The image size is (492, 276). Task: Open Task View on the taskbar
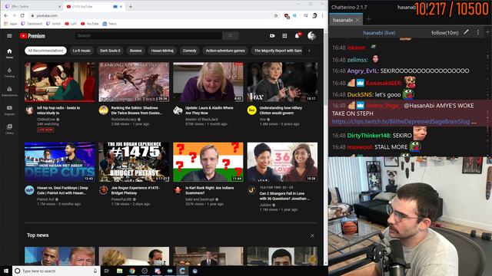[107, 271]
